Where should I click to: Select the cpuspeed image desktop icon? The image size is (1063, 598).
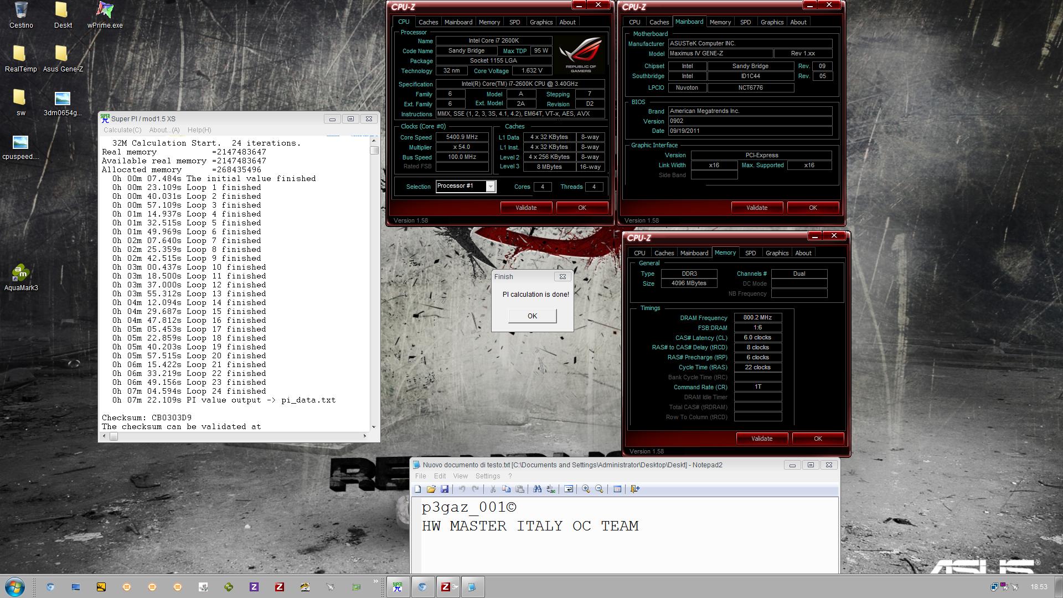point(20,147)
